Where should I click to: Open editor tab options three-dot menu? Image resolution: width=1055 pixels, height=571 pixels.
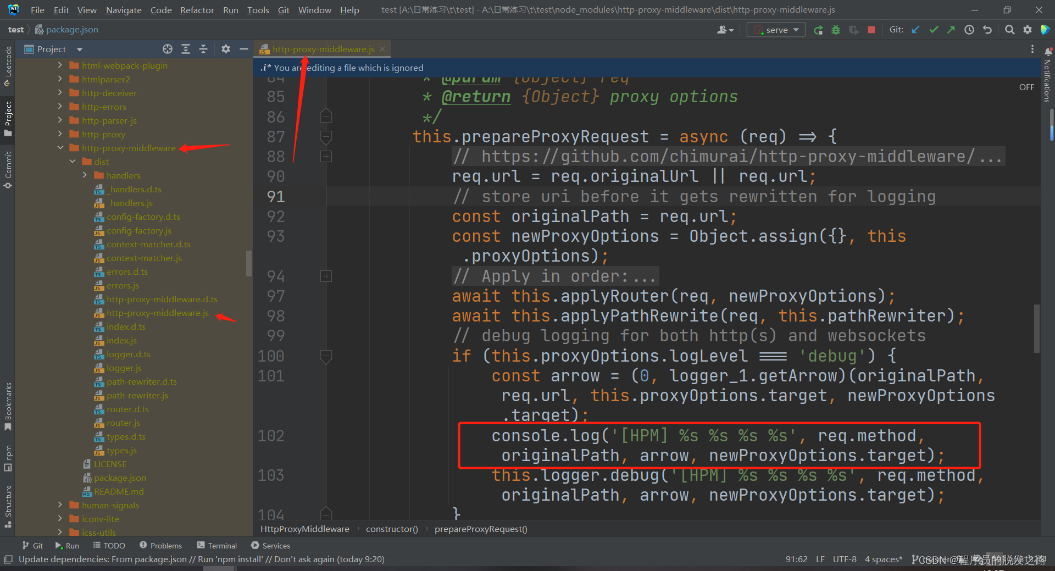(1032, 49)
